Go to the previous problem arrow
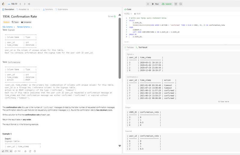Viewport: 240px width, 155px height. tap(20, 4)
